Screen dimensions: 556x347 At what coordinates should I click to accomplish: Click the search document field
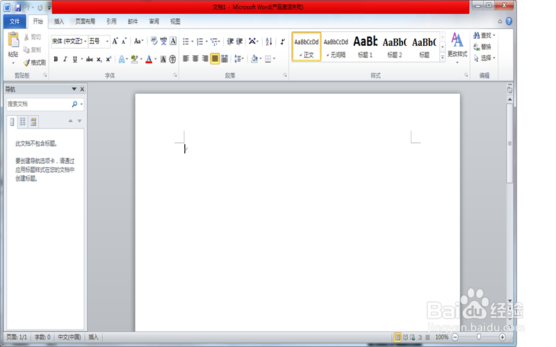(39, 104)
